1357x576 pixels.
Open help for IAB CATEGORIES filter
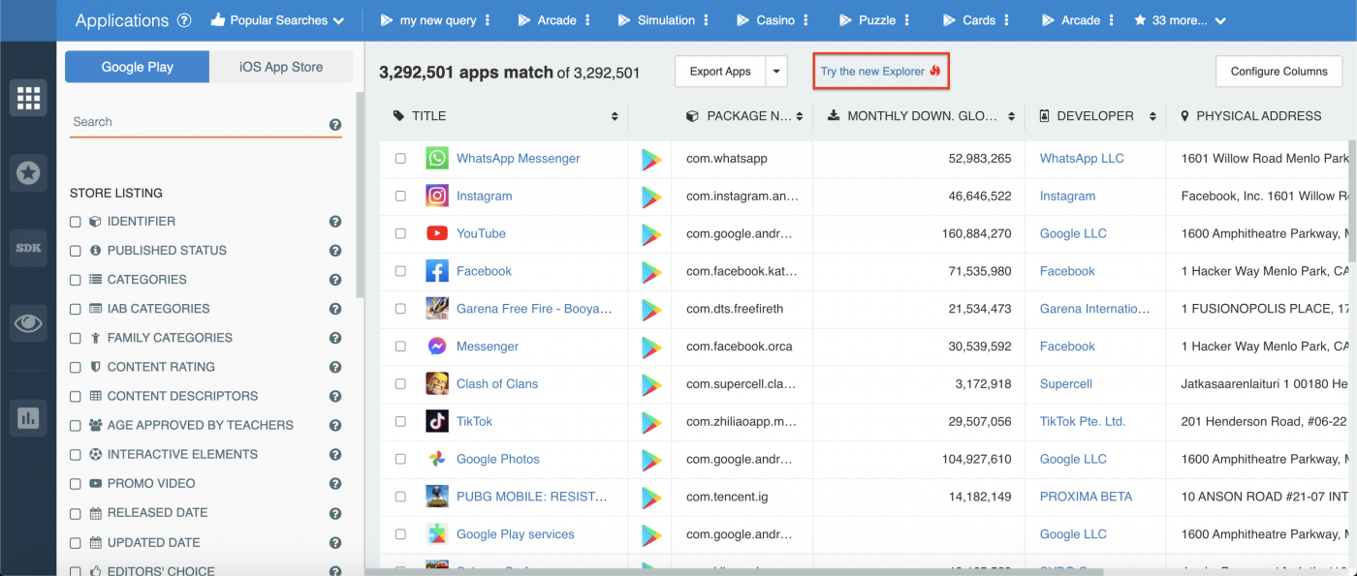pos(335,309)
